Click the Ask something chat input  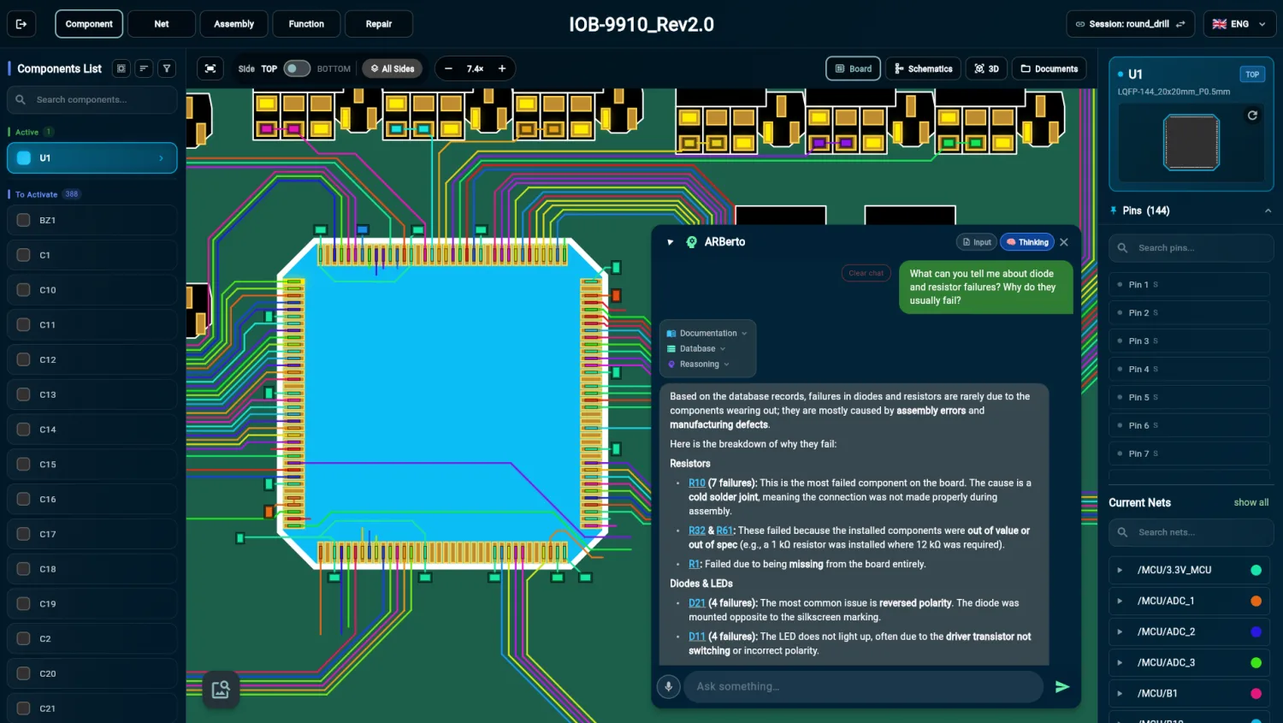click(x=864, y=686)
